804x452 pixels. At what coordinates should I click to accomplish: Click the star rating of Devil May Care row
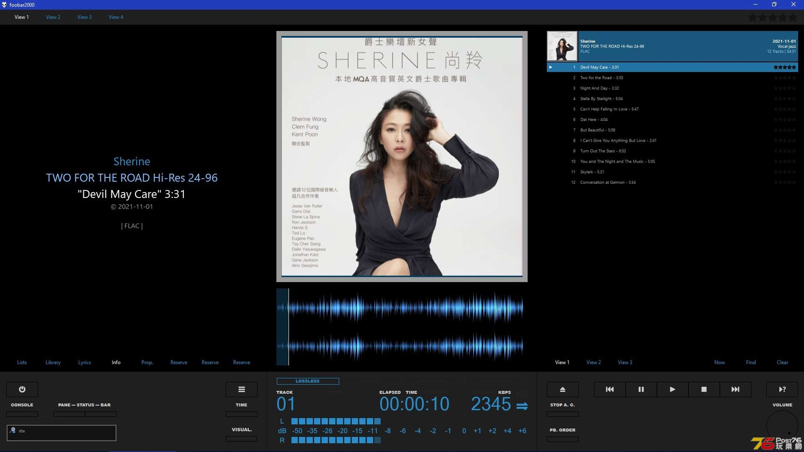click(785, 67)
